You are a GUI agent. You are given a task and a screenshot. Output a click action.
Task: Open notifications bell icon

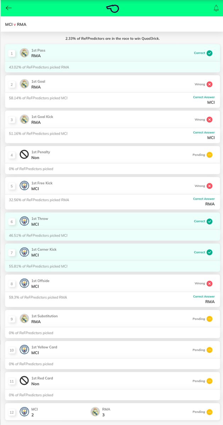click(x=216, y=8)
